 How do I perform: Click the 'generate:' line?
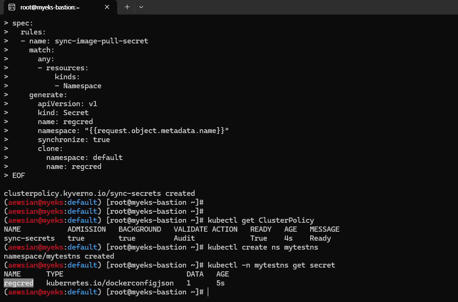pos(48,95)
